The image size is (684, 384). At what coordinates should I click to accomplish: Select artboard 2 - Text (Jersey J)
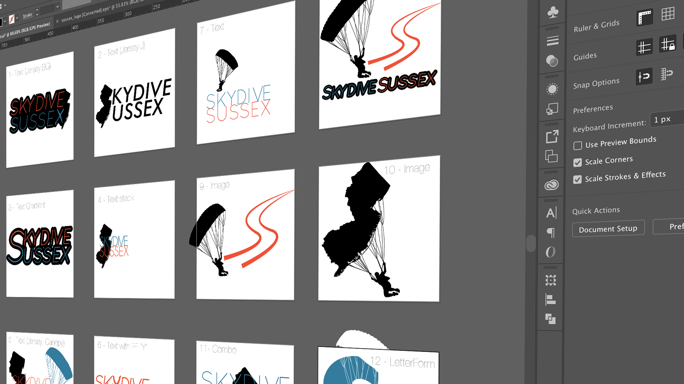point(134,93)
